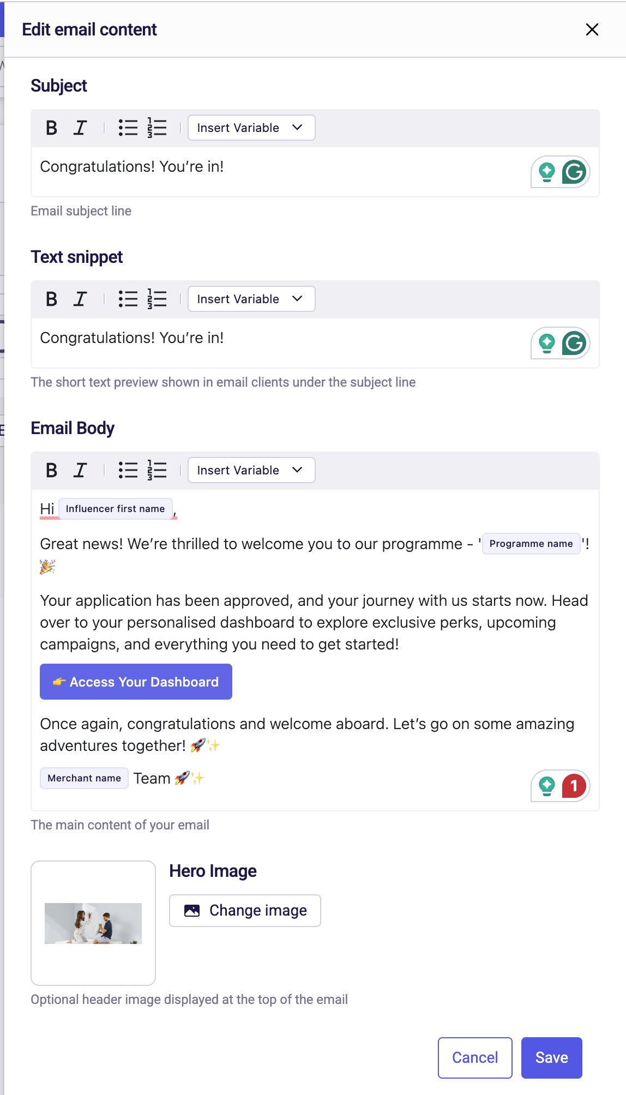
Task: Open the red Grammarly alert badge in Email Body
Action: (574, 786)
